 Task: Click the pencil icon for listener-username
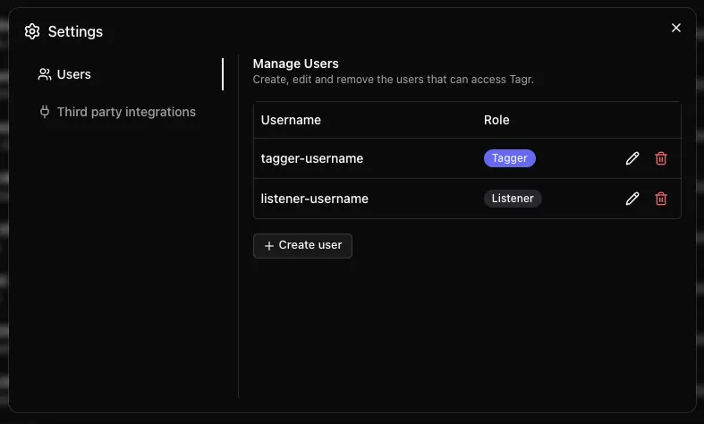pyautogui.click(x=632, y=199)
